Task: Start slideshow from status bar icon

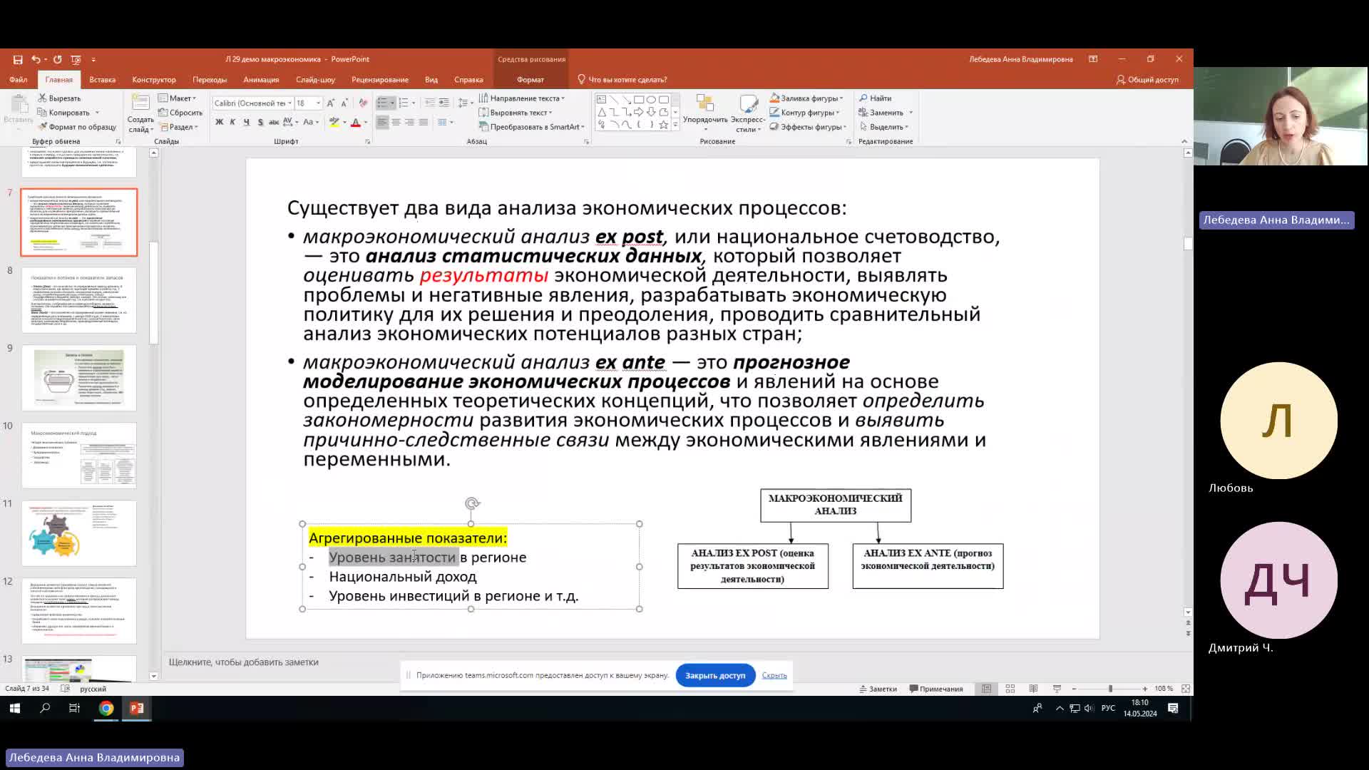Action: tap(1057, 689)
